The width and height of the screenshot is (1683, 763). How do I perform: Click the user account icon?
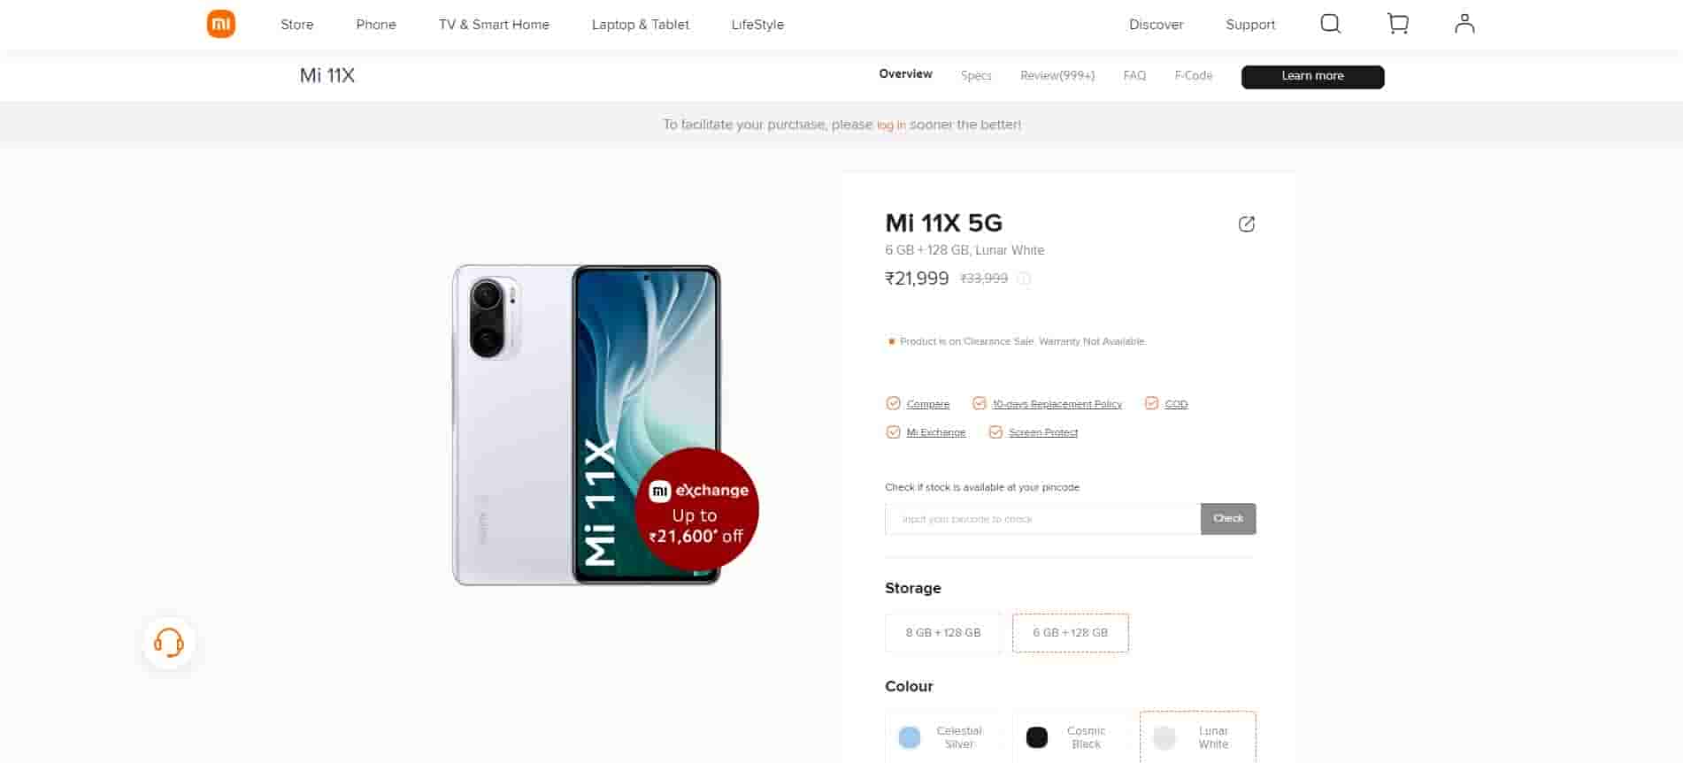(1464, 23)
